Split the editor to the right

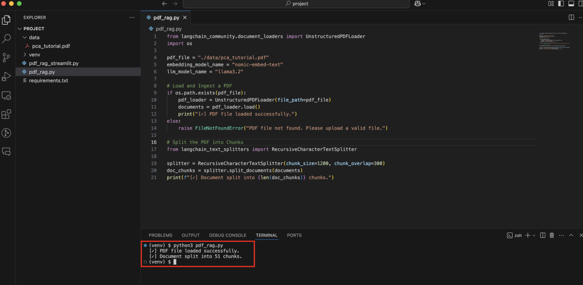point(571,17)
